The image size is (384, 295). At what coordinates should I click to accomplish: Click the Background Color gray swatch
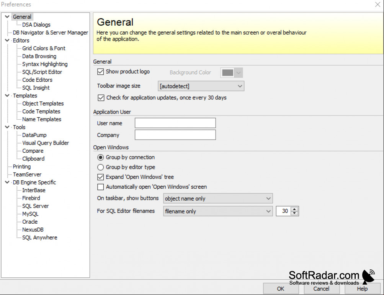click(227, 73)
